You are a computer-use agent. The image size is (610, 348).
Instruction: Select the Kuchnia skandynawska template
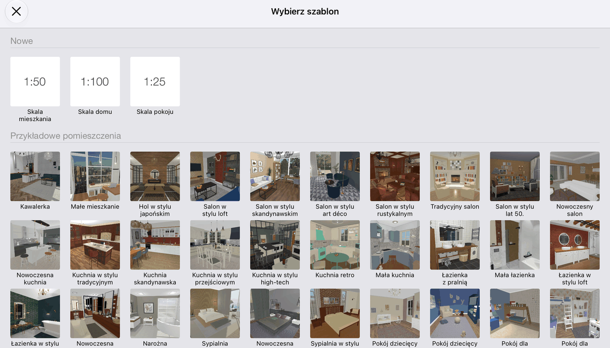155,245
